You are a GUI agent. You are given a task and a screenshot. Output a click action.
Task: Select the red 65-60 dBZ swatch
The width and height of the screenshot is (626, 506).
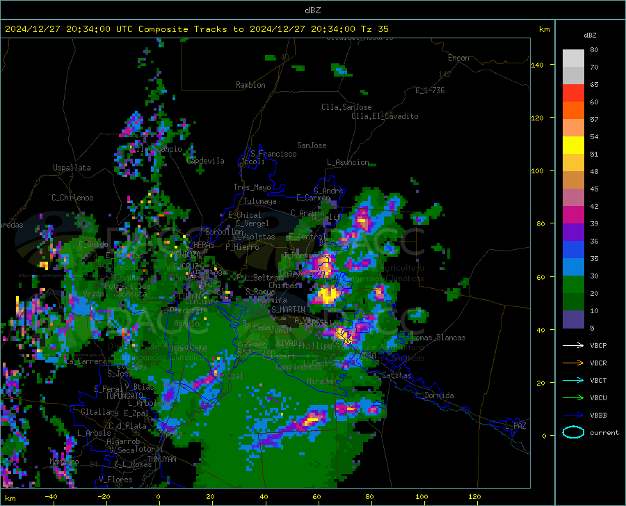pyautogui.click(x=573, y=93)
